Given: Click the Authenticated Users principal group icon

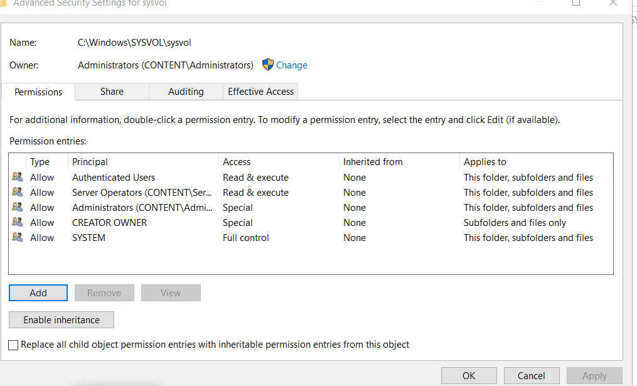Looking at the screenshot, I should point(18,178).
